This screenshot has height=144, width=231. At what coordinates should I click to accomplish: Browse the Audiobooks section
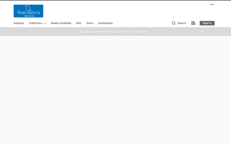(x=105, y=23)
